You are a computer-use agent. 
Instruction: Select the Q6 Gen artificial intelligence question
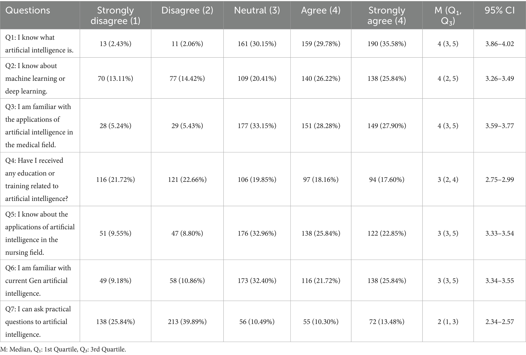click(38, 280)
